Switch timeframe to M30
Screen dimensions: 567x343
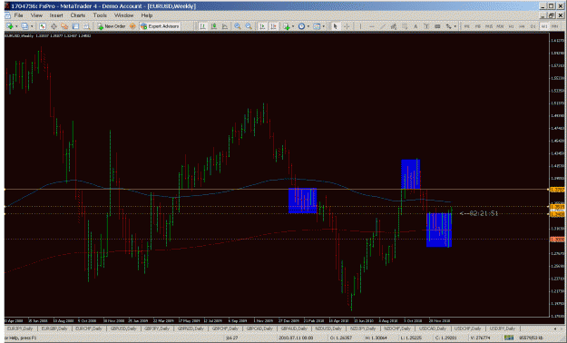coord(500,26)
